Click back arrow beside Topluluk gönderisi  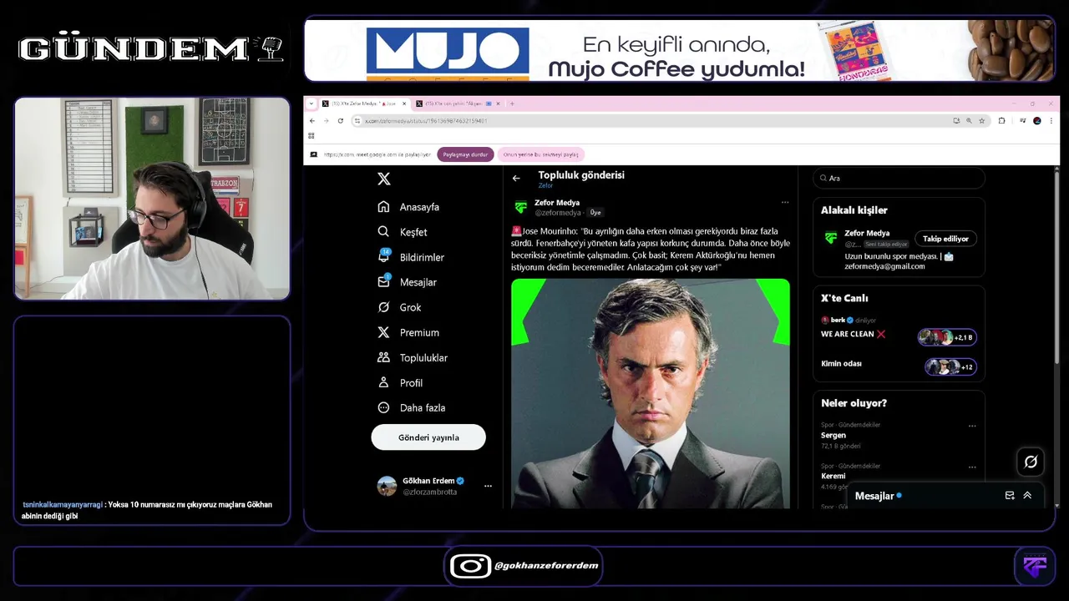(x=516, y=178)
